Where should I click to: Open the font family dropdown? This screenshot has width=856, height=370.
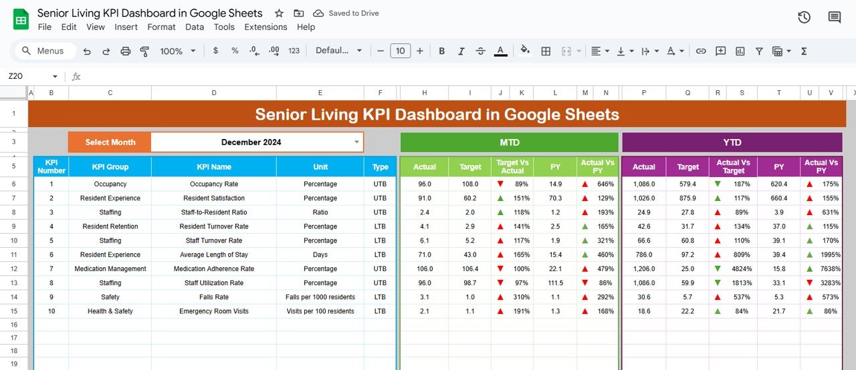[x=338, y=51]
